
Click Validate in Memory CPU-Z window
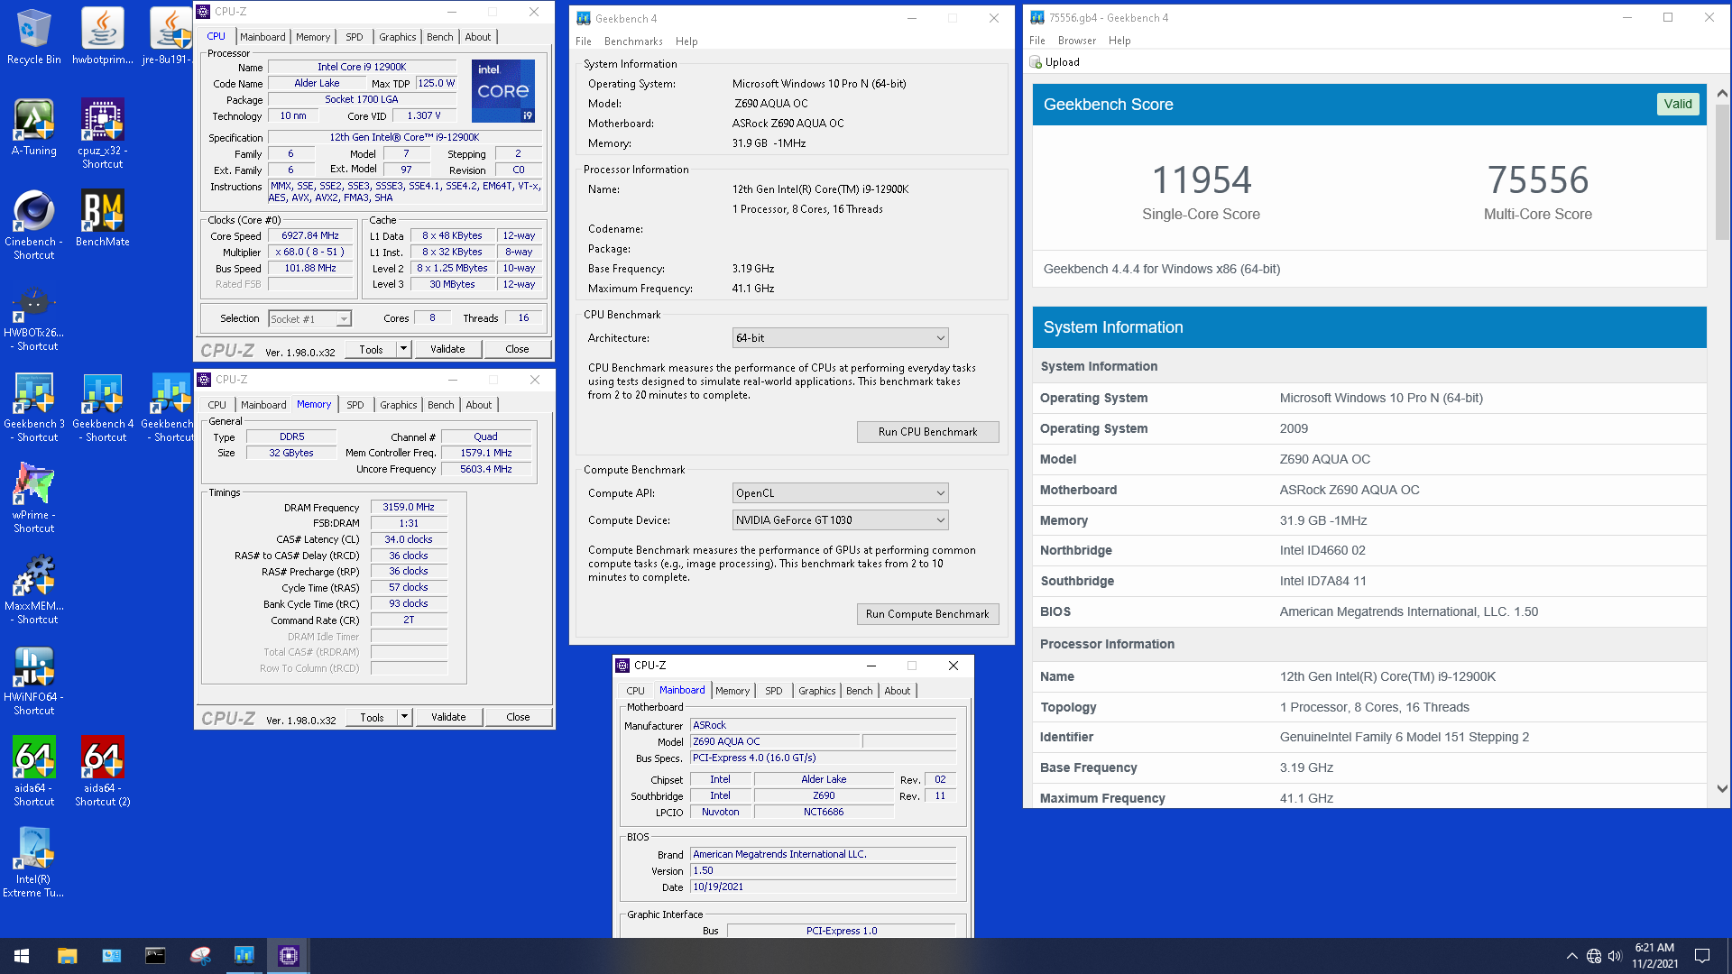tap(448, 717)
